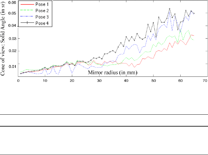Screen dimensions: 208x155
Task: Click the y-axis tick label '0.04'
Action: click(x=12, y=26)
